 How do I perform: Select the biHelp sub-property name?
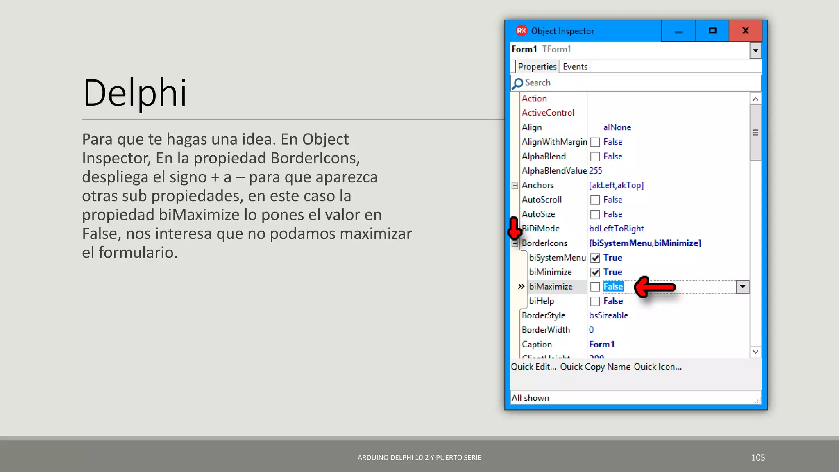click(x=541, y=301)
